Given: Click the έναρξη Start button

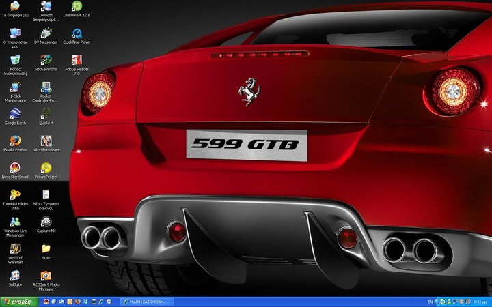Looking at the screenshot, I should (19, 302).
